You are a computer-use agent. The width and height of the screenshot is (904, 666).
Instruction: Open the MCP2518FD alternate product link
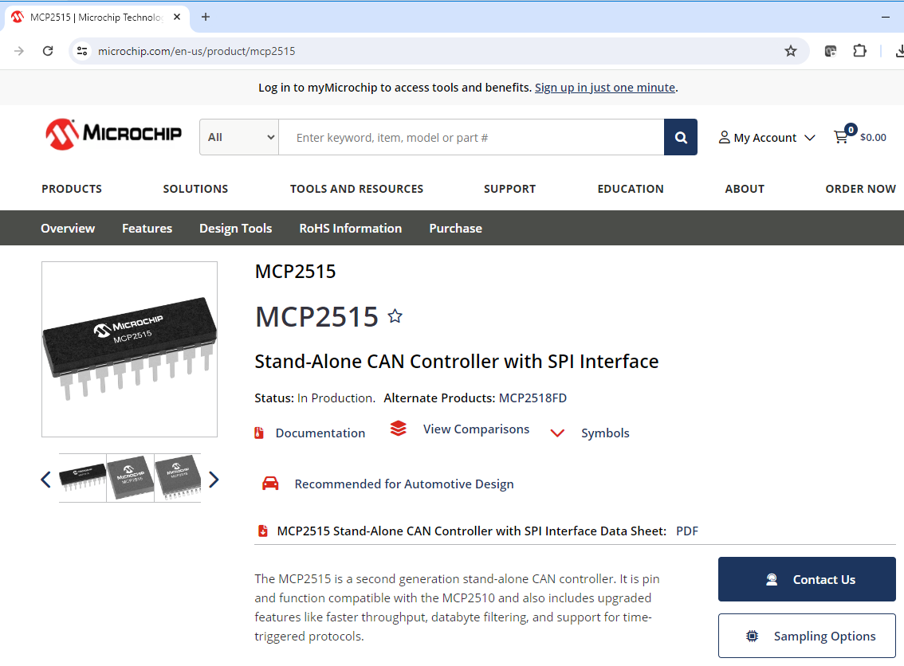click(x=531, y=398)
